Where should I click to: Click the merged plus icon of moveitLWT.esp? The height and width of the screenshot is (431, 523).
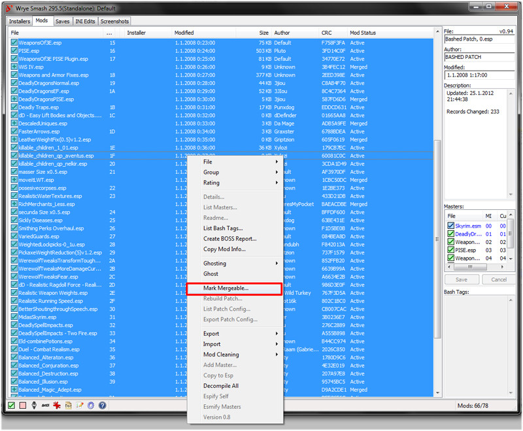click(14, 180)
